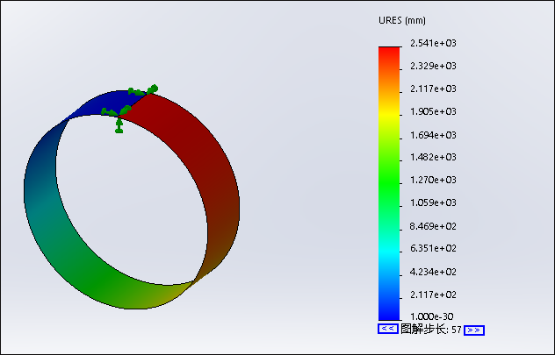Click the legend value 2.117e+02
This screenshot has height=355, width=555.
(x=433, y=295)
